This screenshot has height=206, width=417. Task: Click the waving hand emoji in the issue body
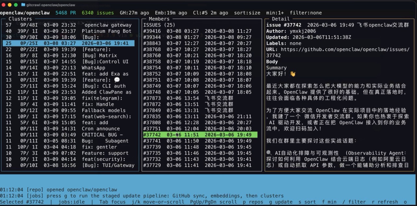click(293, 74)
